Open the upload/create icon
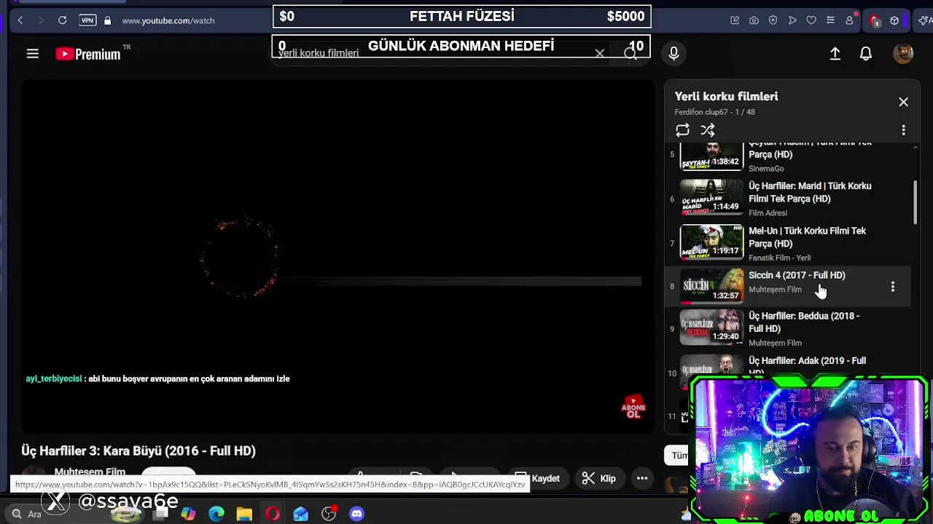 click(835, 54)
